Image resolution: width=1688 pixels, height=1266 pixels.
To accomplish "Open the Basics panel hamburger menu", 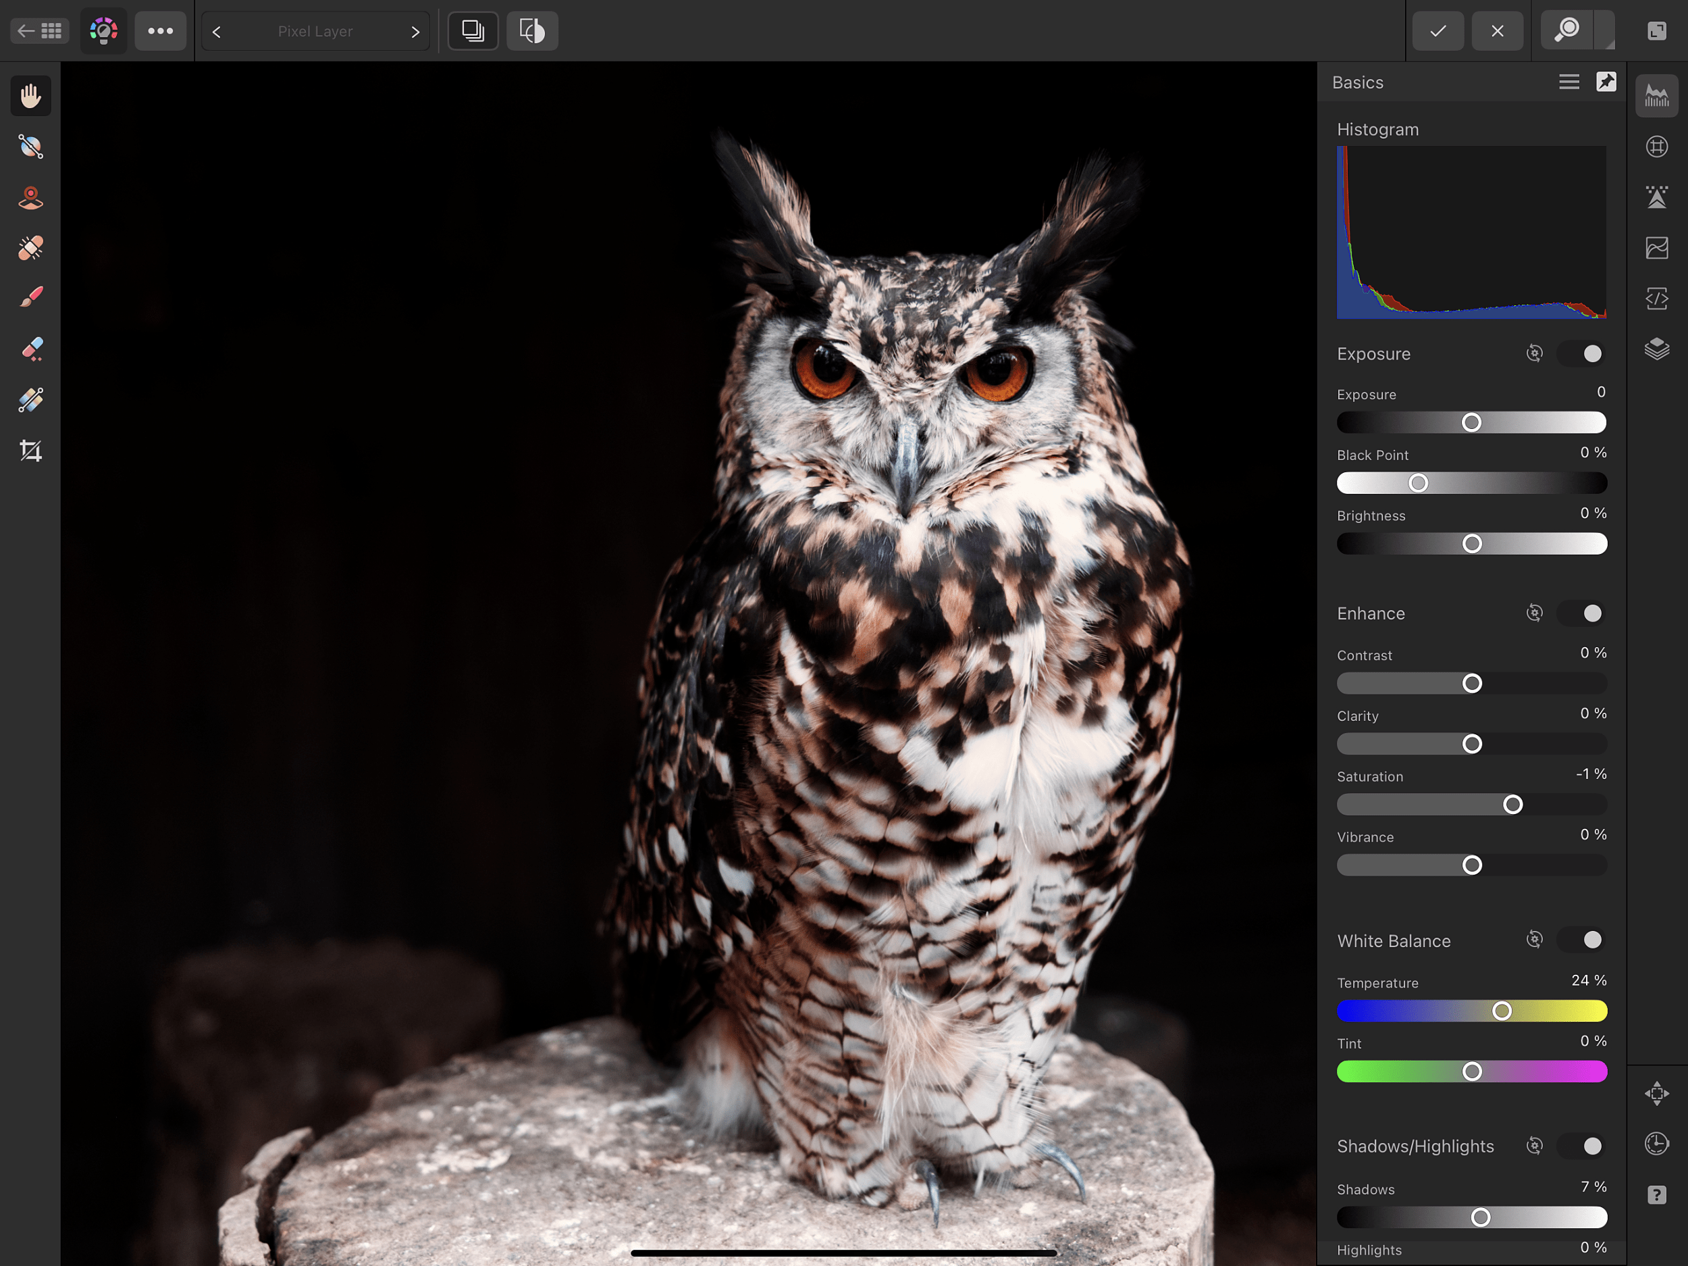I will tap(1569, 82).
